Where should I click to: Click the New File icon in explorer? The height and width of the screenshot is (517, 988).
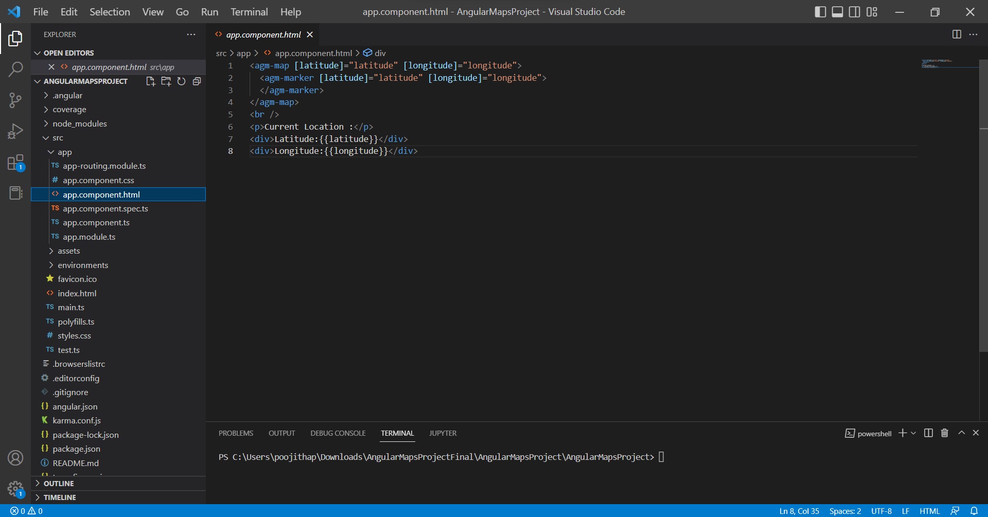click(x=150, y=81)
